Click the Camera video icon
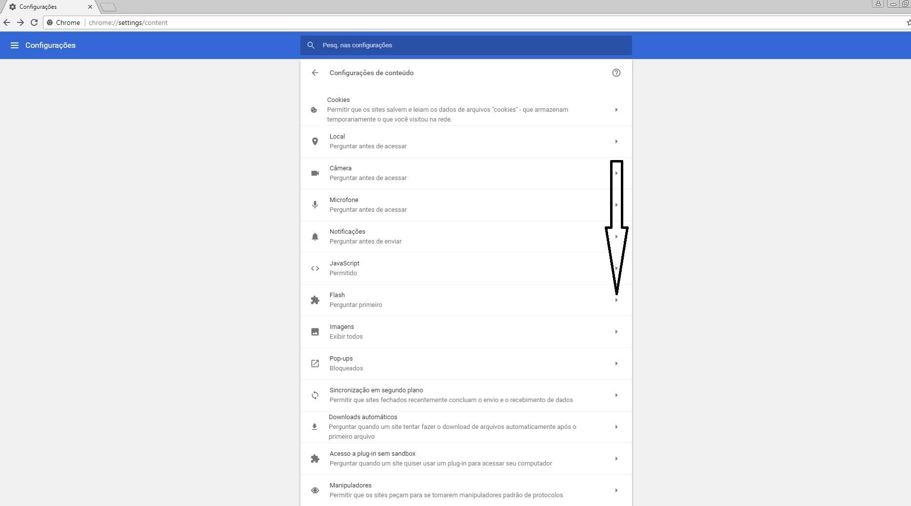Image resolution: width=911 pixels, height=506 pixels. (x=315, y=173)
